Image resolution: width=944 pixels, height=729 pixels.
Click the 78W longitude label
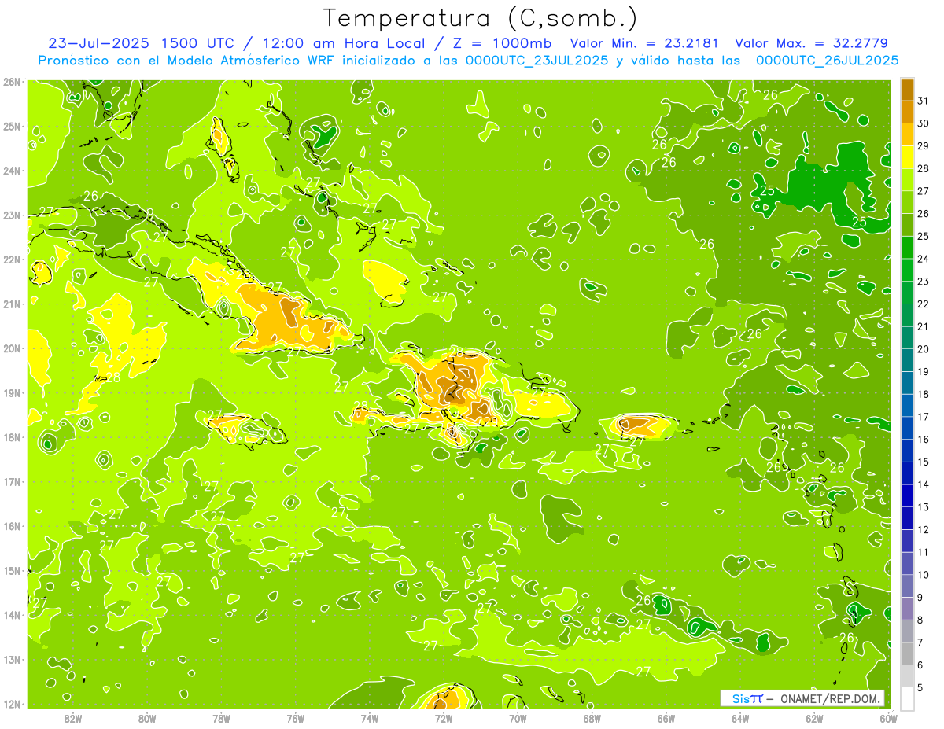(x=221, y=718)
